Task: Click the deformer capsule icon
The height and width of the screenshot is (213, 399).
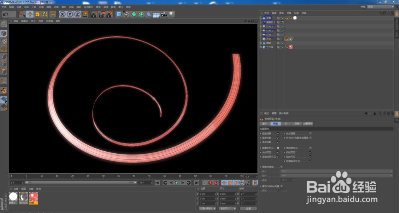Action: (x=149, y=14)
